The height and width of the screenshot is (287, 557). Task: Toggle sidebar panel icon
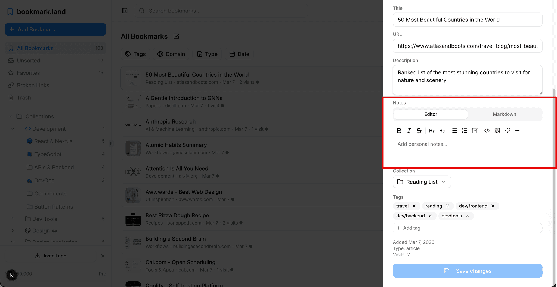tap(125, 11)
